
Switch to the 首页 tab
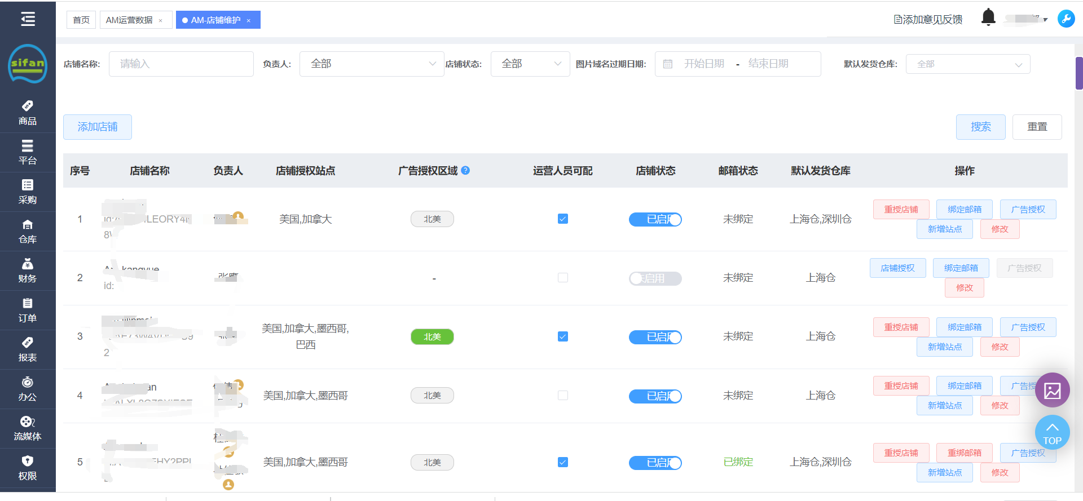81,20
